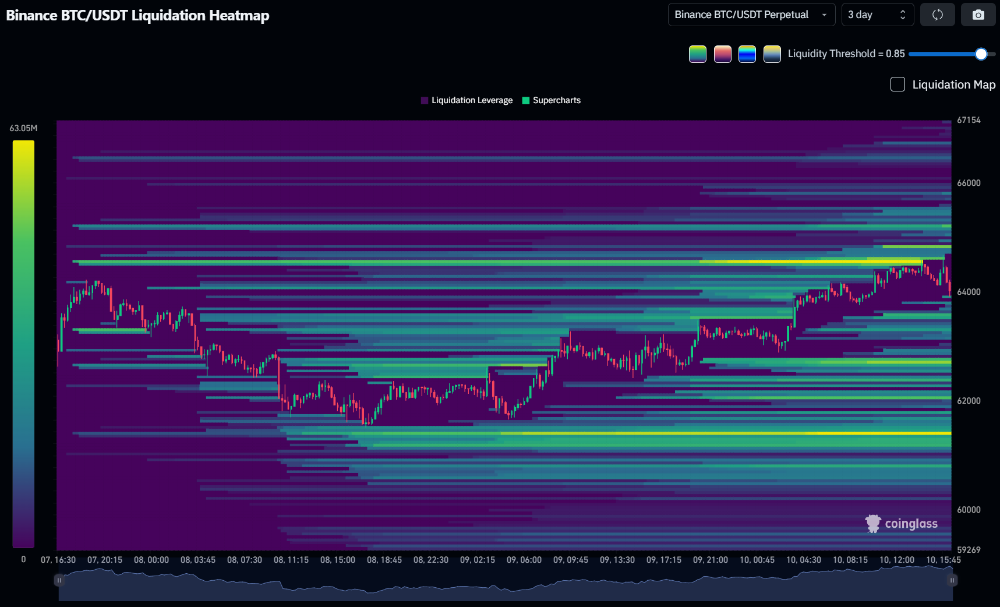Click the 10, 15:45 time axis label
Viewport: 1000px width, 607px height.
[944, 560]
